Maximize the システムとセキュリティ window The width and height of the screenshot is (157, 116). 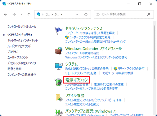(x=140, y=4)
